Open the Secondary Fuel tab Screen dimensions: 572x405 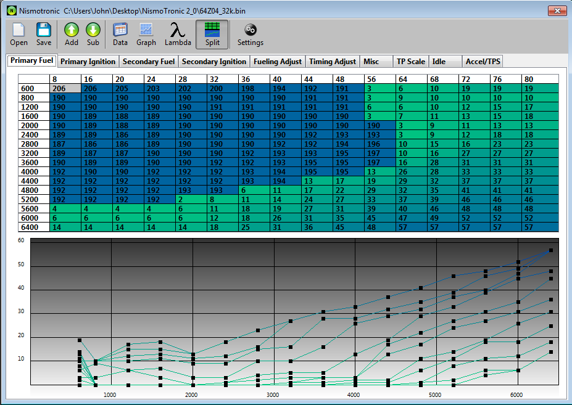pos(148,62)
